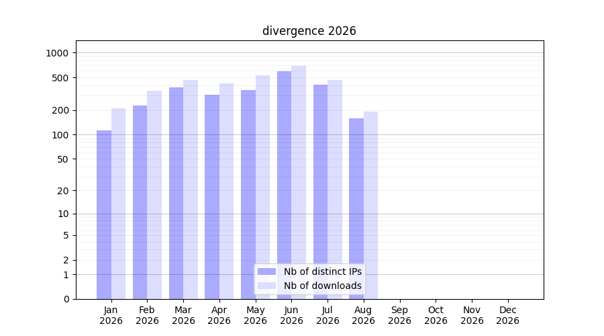Click the 'Nov 2026' x-axis label
The width and height of the screenshot is (604, 336).
click(472, 315)
